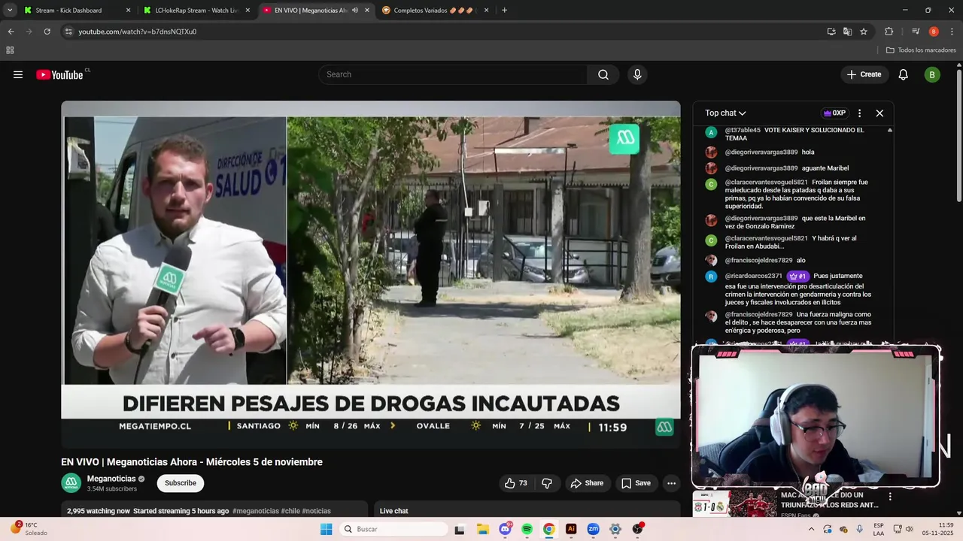The height and width of the screenshot is (541, 963).
Task: Open Spotify from the taskbar
Action: tap(527, 529)
